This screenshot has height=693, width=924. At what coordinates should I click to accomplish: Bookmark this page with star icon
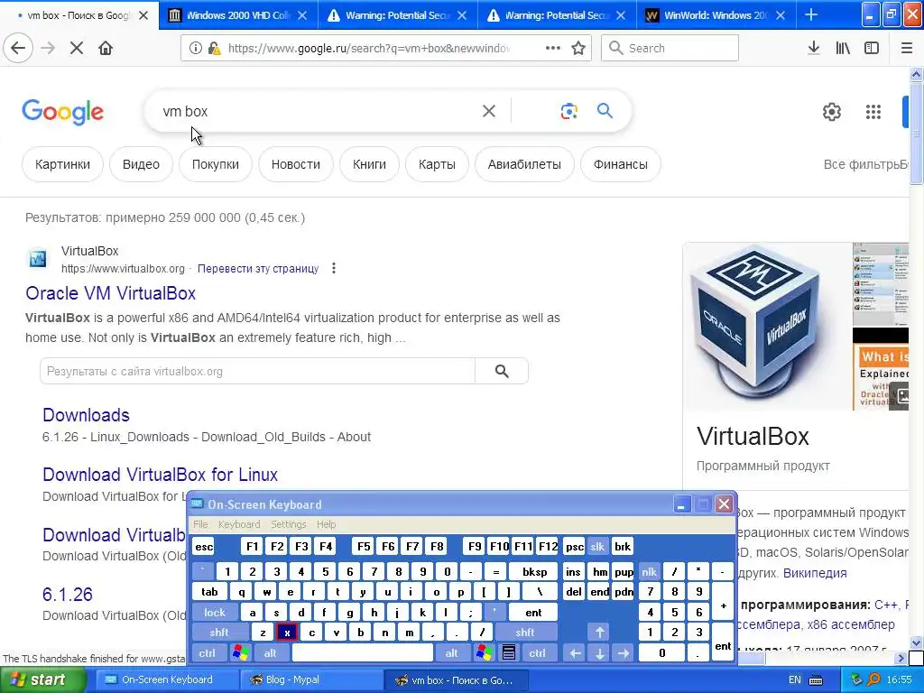(578, 49)
